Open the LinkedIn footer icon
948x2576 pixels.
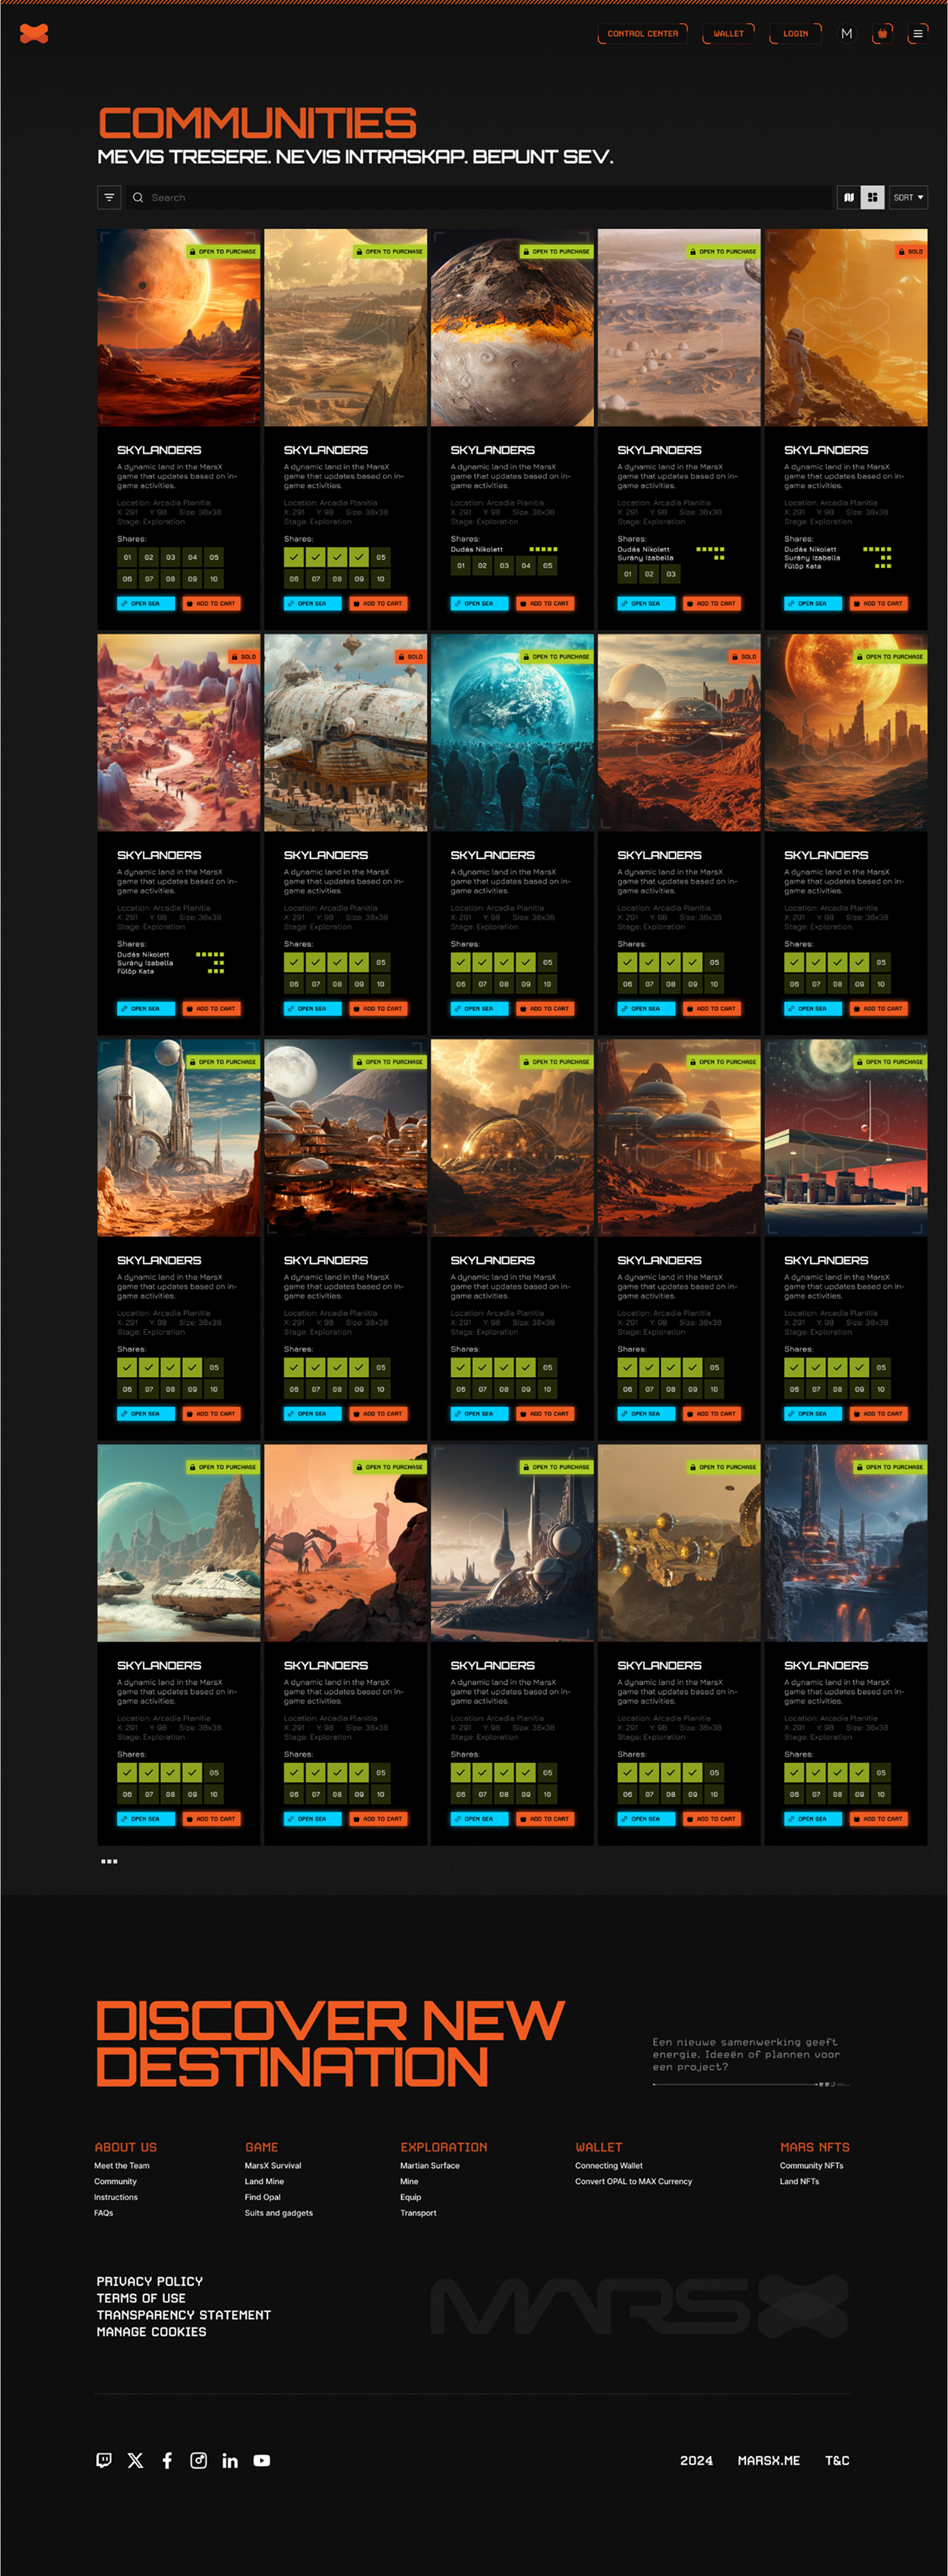click(230, 2460)
